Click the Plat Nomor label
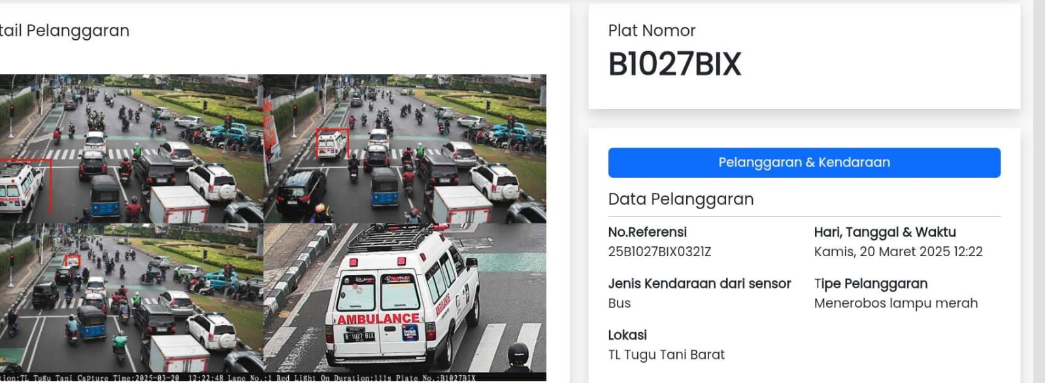This screenshot has height=383, width=1045. [x=652, y=31]
